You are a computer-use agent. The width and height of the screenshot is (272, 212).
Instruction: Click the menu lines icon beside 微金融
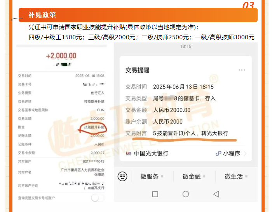point(205,177)
